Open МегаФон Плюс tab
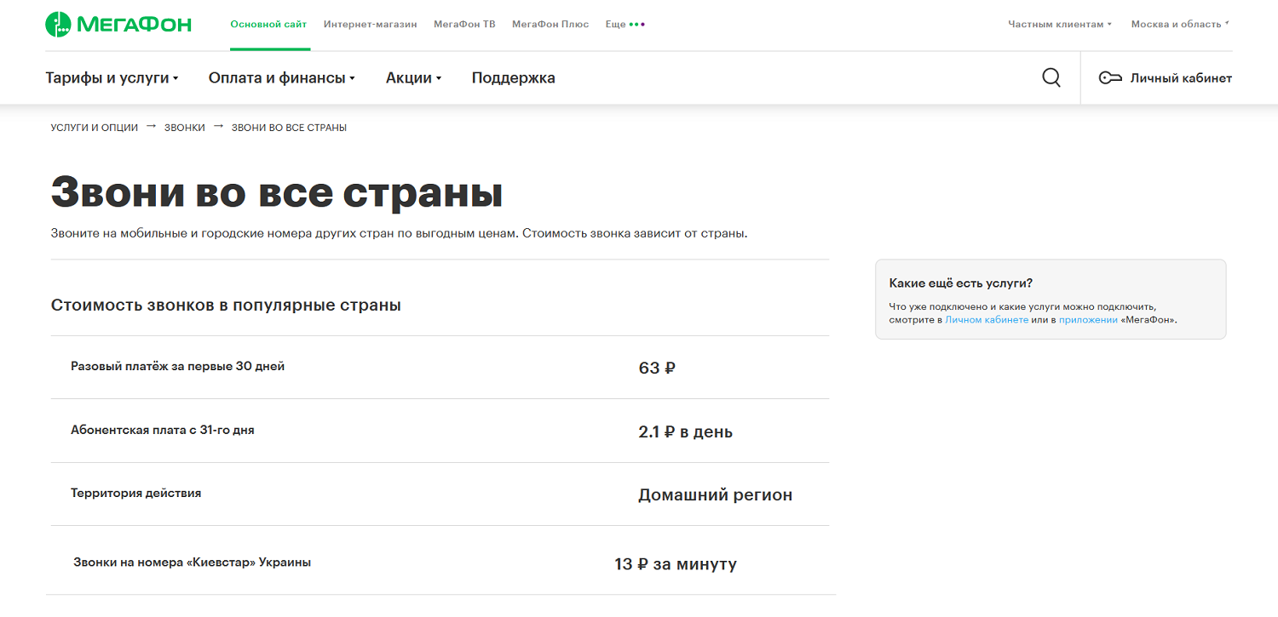Viewport: 1278px width, 617px height. coord(550,25)
